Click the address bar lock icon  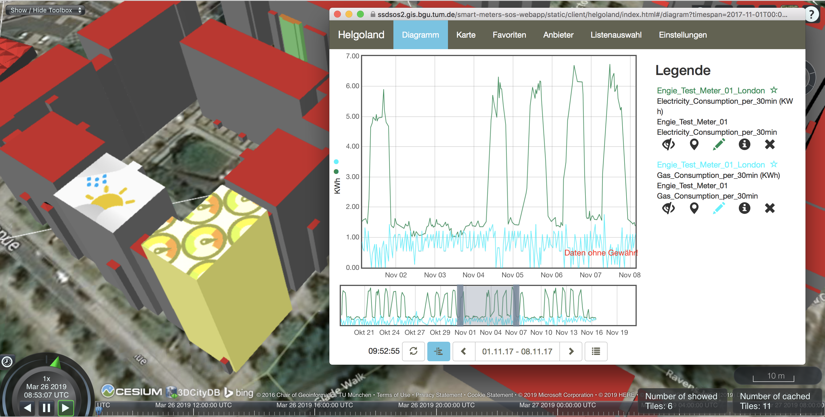373,14
